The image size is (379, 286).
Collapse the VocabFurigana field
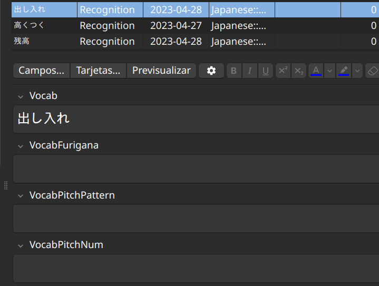[x=21, y=145]
